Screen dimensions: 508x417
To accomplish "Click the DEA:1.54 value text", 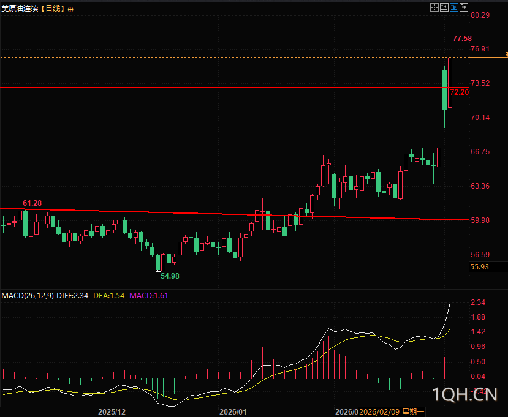I will click(109, 295).
